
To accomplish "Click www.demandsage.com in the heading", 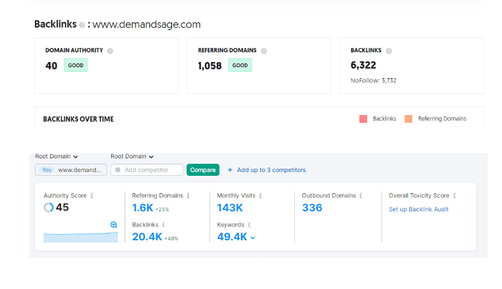I will tap(146, 25).
